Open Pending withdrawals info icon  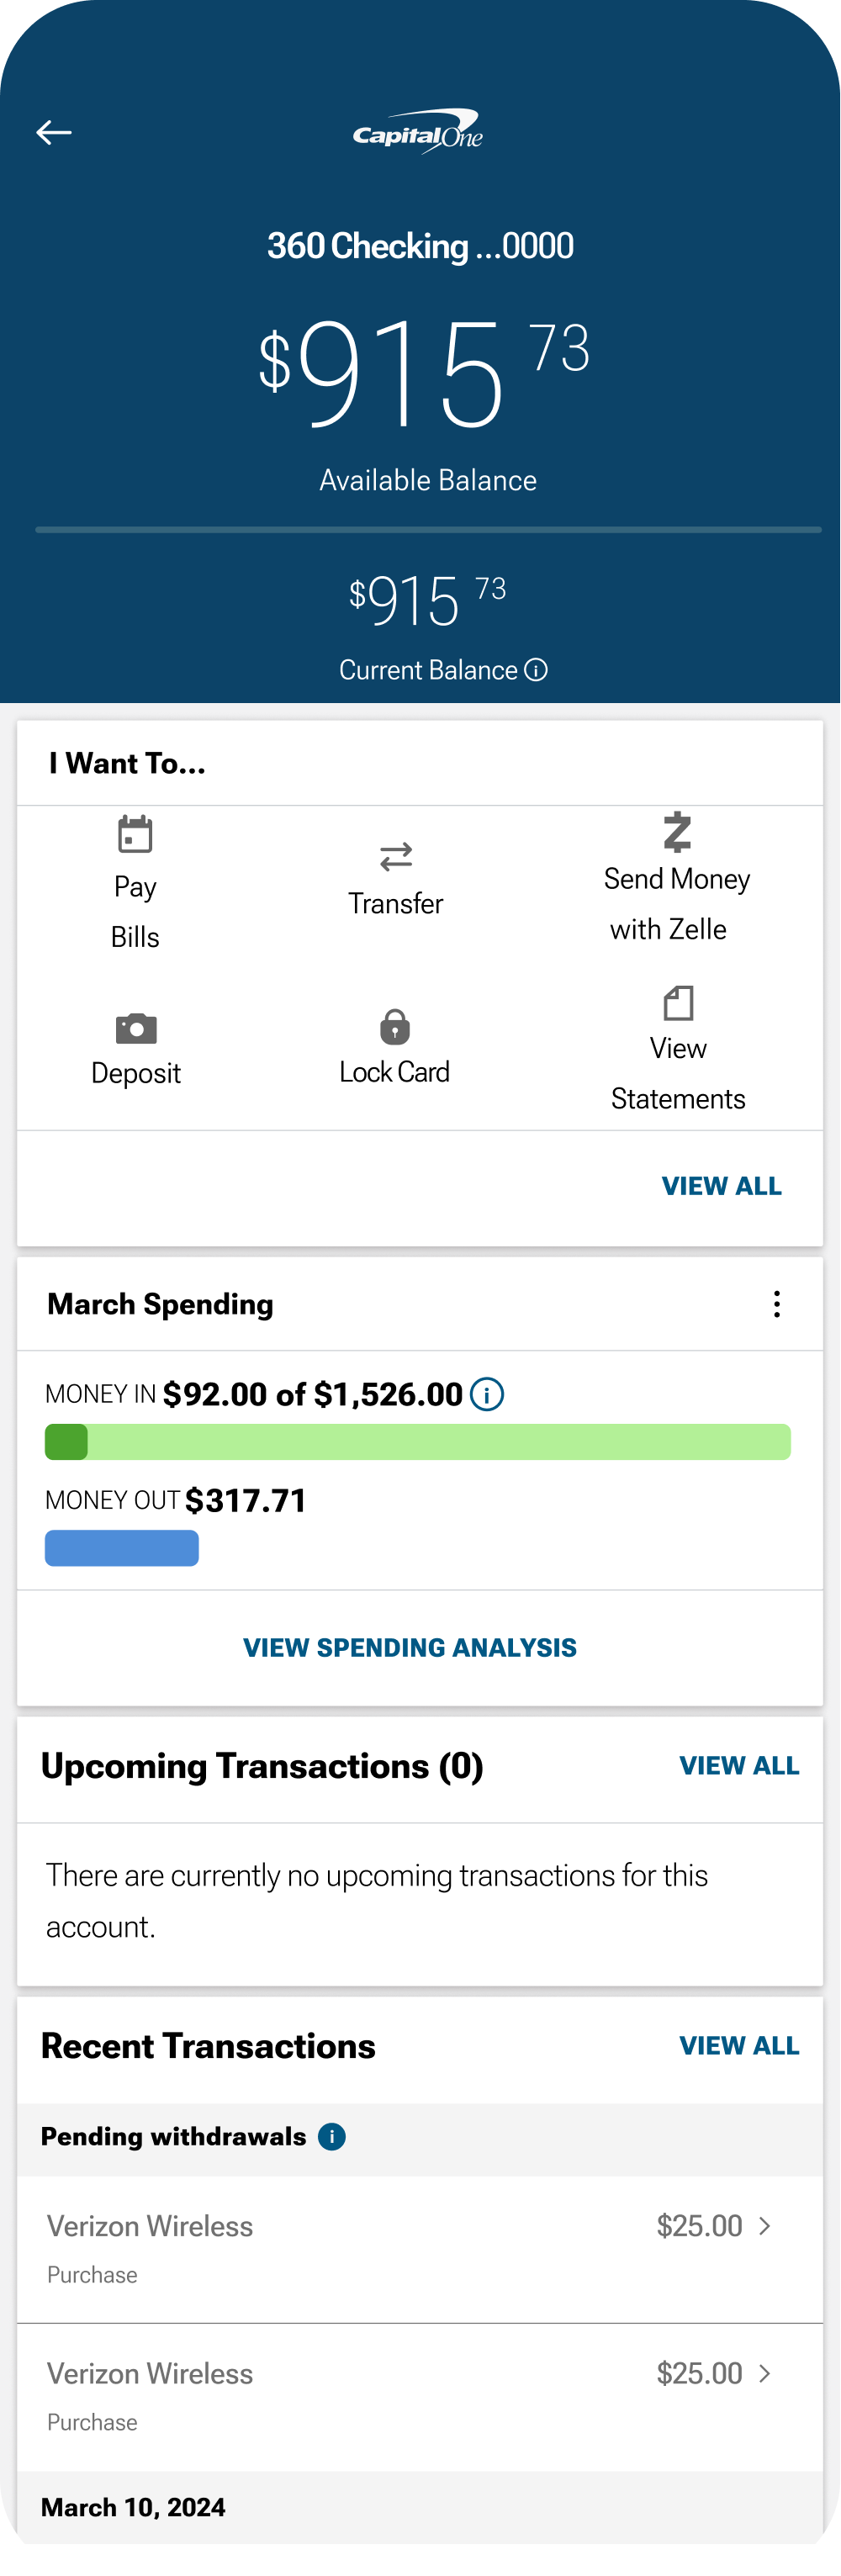pos(332,2137)
